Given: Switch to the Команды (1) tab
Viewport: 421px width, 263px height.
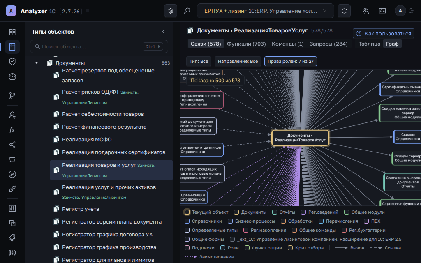Looking at the screenshot, I should click(x=287, y=44).
